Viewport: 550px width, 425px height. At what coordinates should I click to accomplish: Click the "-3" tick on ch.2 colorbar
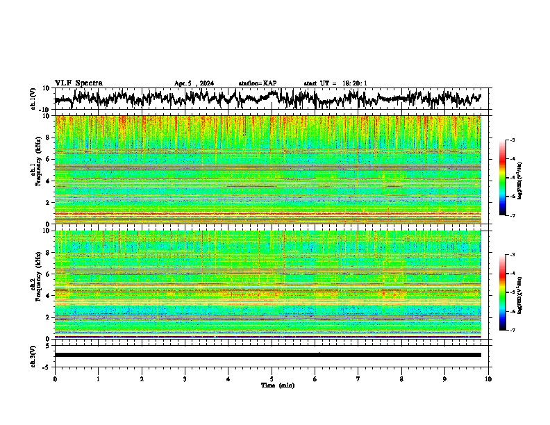click(512, 255)
